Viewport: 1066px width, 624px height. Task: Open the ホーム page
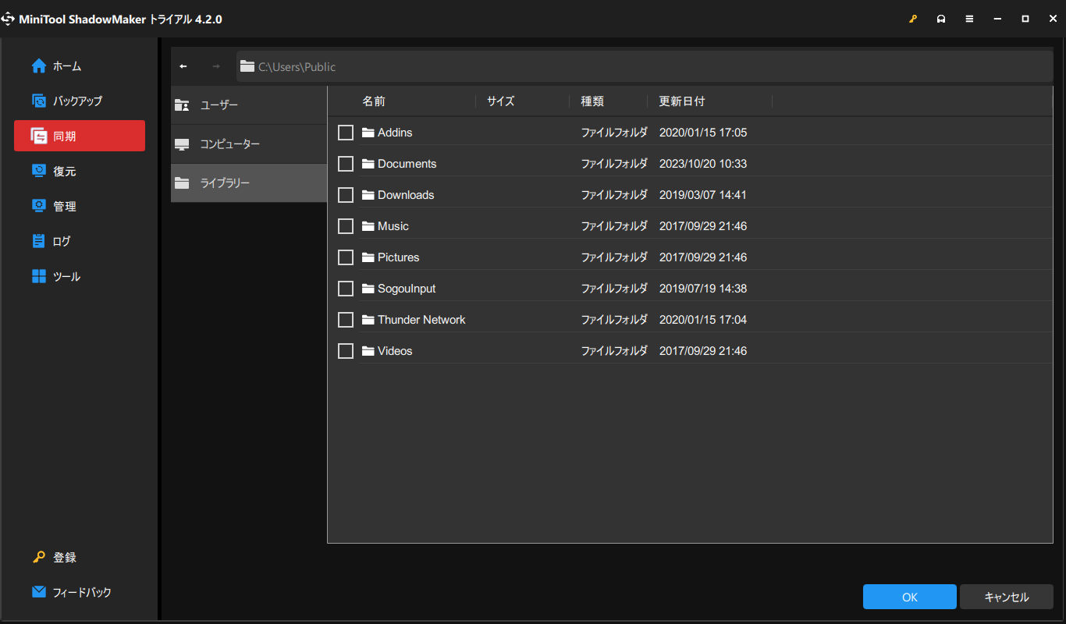[80, 66]
